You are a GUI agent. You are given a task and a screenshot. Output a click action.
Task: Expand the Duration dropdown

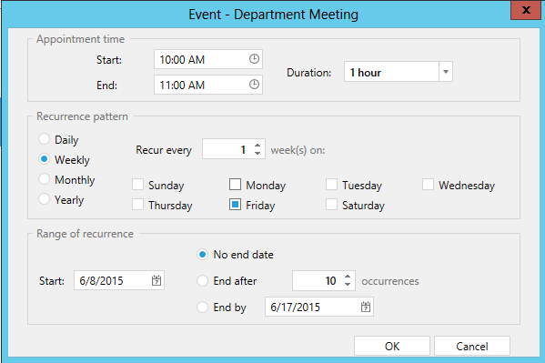[x=446, y=72]
